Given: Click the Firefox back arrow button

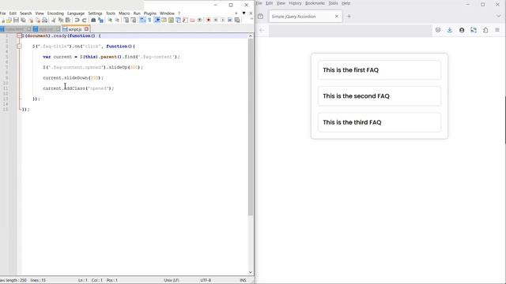Looking at the screenshot, I should point(262,30).
